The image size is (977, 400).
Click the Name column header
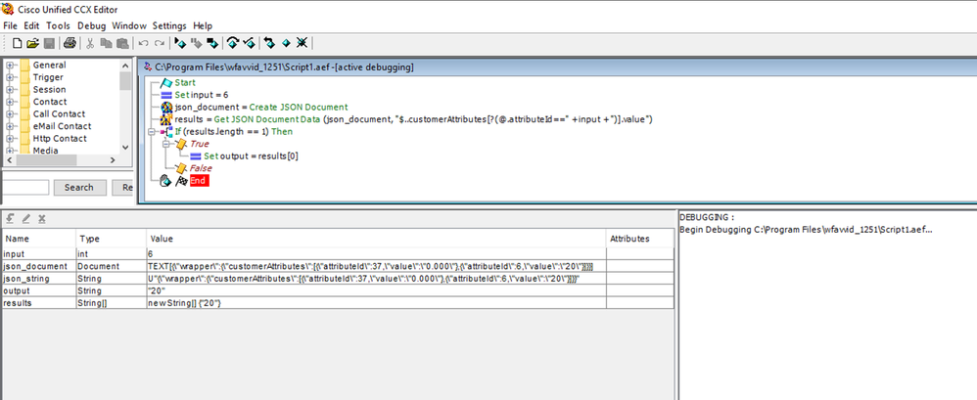(38, 239)
